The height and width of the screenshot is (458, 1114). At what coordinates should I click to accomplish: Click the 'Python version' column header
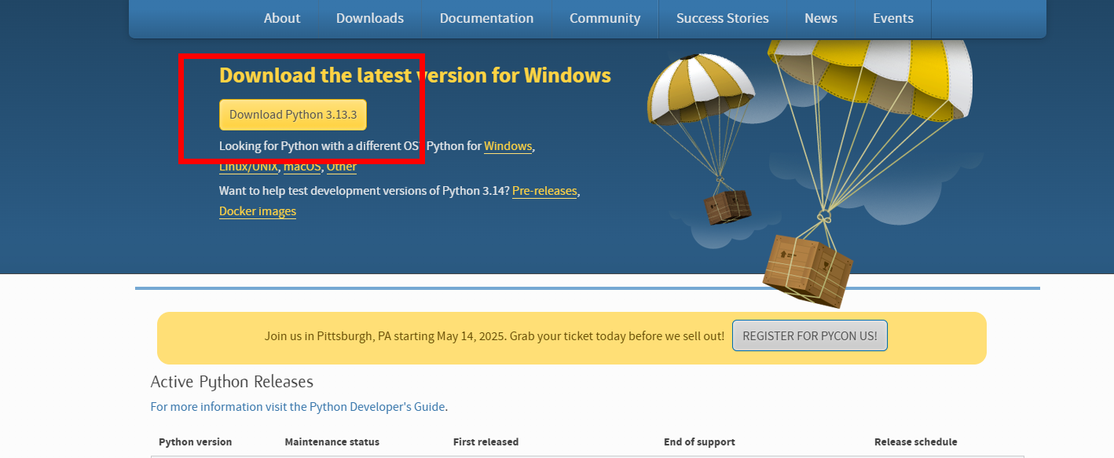pos(196,442)
